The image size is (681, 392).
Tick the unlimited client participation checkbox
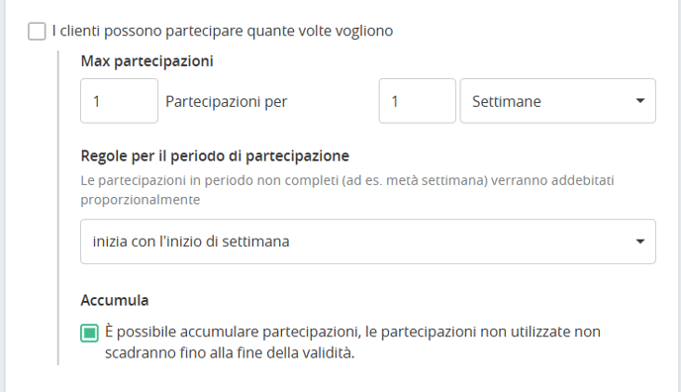37,32
